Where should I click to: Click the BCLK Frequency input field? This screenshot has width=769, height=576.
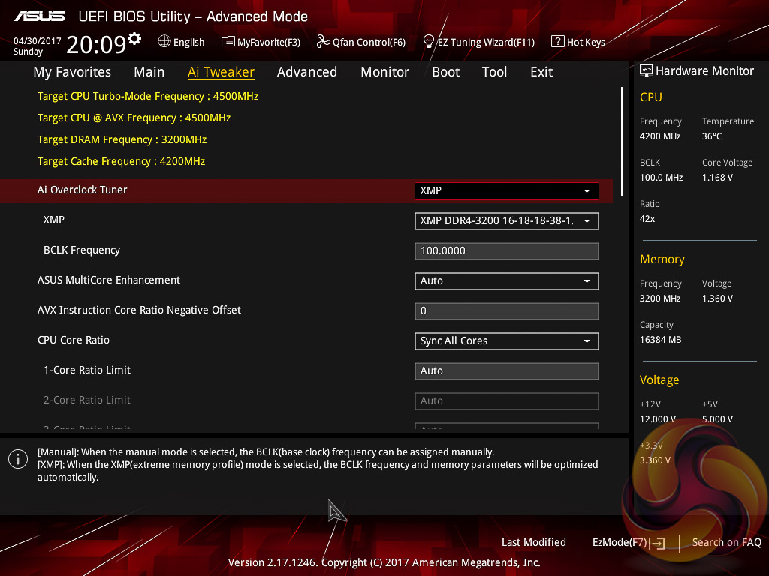507,250
